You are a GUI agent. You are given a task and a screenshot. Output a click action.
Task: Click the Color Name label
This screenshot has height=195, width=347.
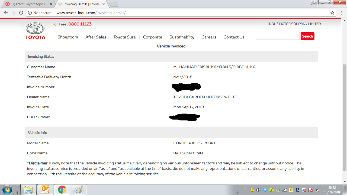[x=37, y=153]
